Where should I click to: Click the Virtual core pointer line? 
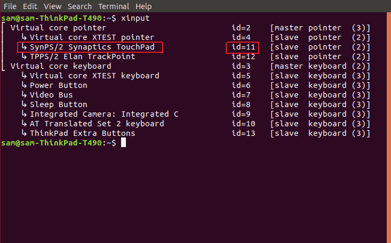[58, 28]
